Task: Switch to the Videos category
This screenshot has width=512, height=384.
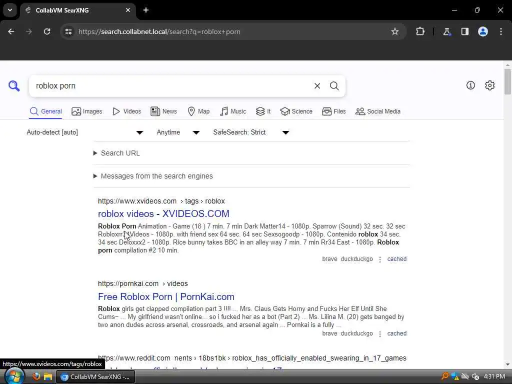Action: 126,111
